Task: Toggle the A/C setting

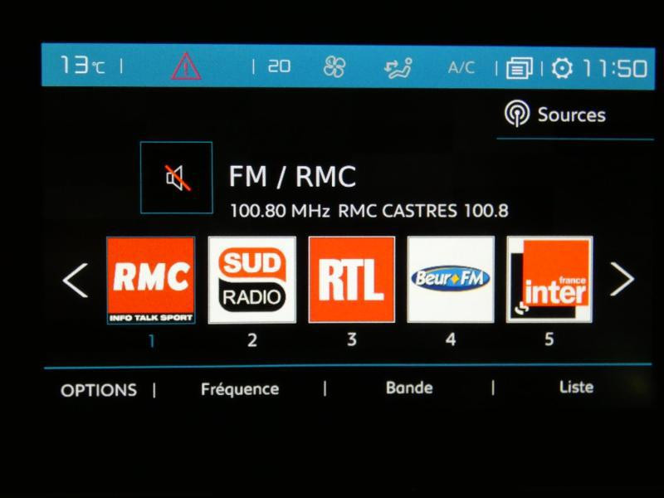Action: point(461,67)
